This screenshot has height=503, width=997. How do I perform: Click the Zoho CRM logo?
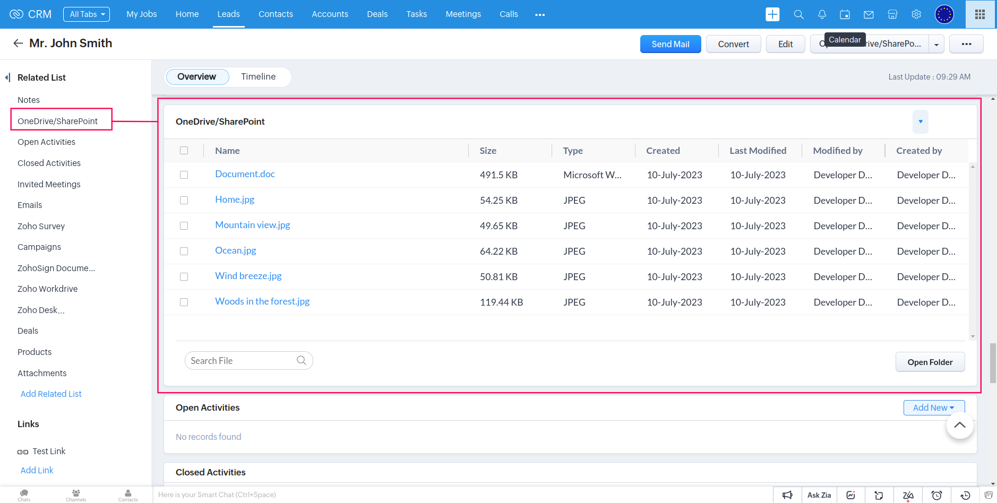click(30, 14)
